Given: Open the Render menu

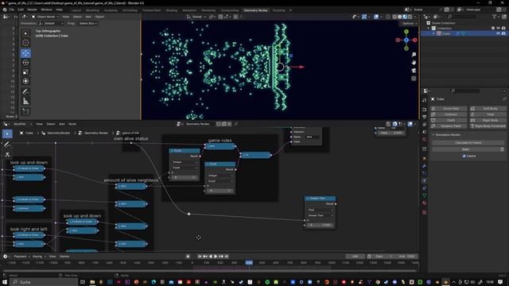Looking at the screenshot, I should (x=32, y=10).
